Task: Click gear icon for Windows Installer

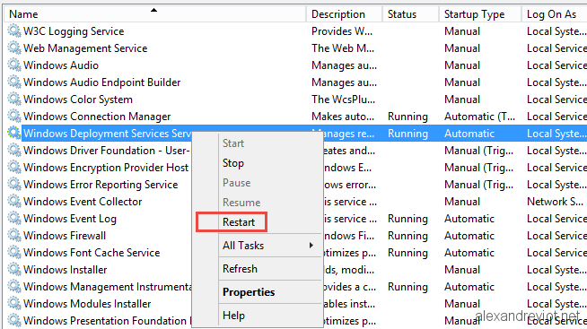Action: [x=14, y=269]
